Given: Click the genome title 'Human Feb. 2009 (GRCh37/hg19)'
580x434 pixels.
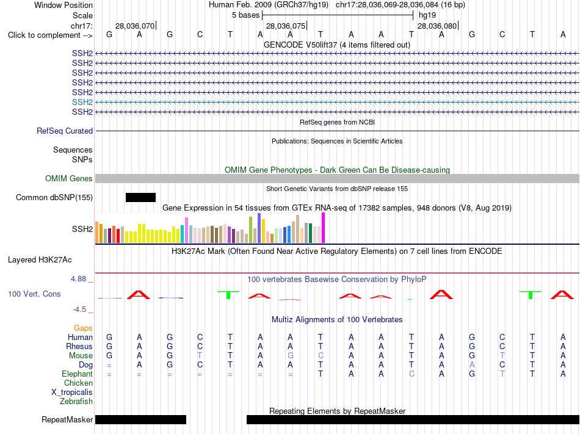Looking at the screenshot, I should [x=269, y=5].
